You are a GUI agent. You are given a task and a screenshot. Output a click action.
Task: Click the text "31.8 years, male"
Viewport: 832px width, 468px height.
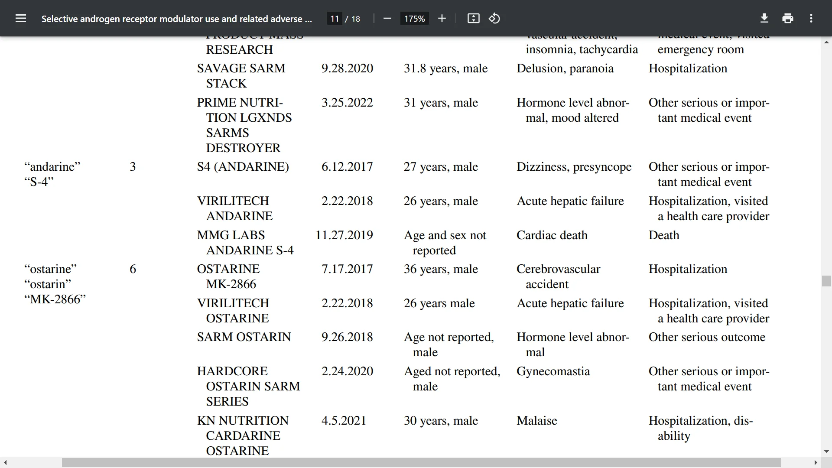pos(445,68)
